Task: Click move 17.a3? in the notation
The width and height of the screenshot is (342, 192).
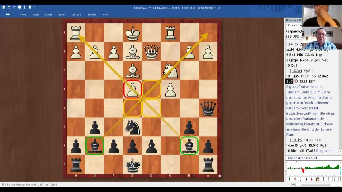Action: [x=310, y=151]
